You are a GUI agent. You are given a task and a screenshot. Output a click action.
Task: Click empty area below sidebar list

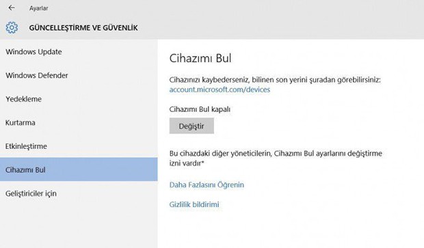click(79, 226)
